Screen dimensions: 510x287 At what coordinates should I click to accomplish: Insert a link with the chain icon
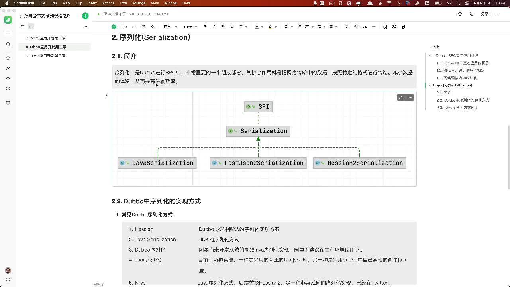355,27
